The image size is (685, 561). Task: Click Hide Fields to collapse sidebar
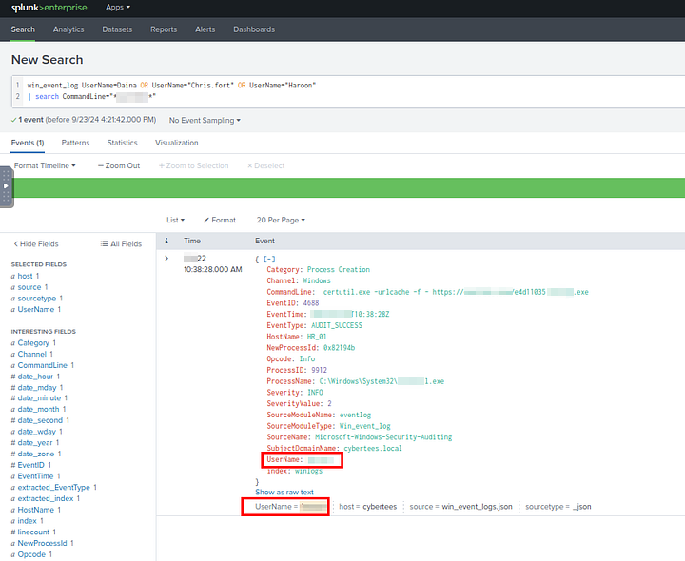36,244
